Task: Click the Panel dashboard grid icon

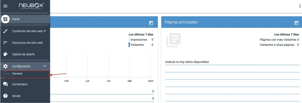Action: [5, 19]
